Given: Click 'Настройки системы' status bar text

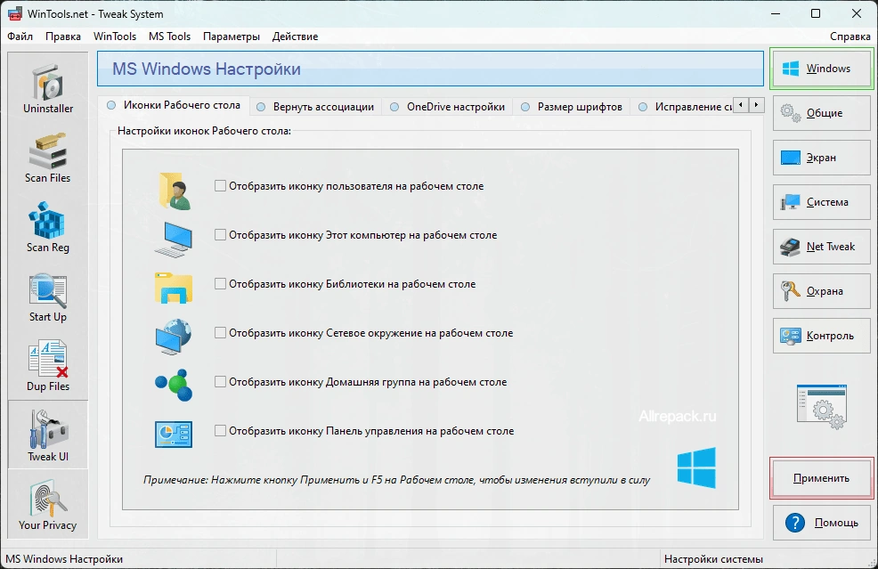Looking at the screenshot, I should coord(713,559).
